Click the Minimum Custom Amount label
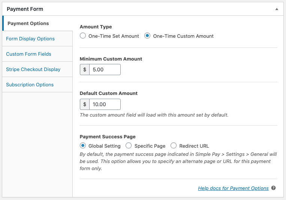Image resolution: width=286 pixels, height=200 pixels. pos(111,59)
